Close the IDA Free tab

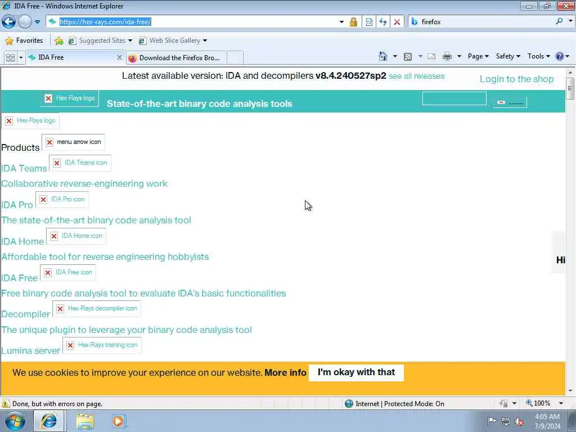[119, 57]
